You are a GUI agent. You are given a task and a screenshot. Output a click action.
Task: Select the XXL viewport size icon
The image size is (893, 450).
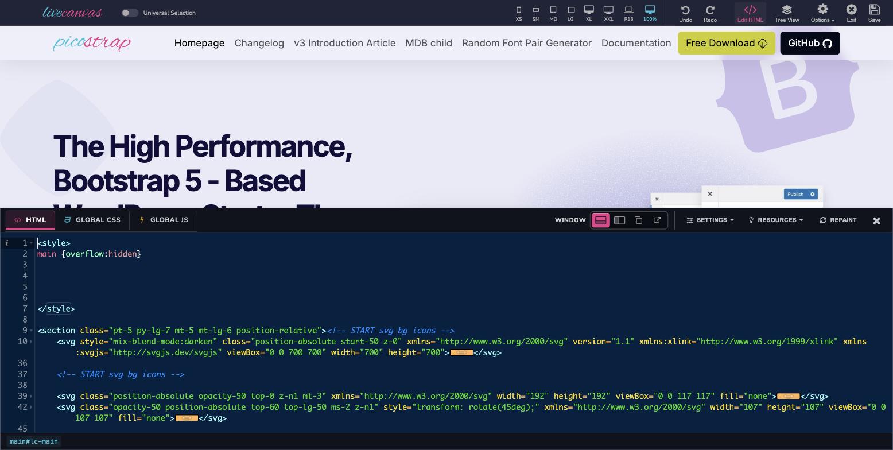tap(608, 13)
